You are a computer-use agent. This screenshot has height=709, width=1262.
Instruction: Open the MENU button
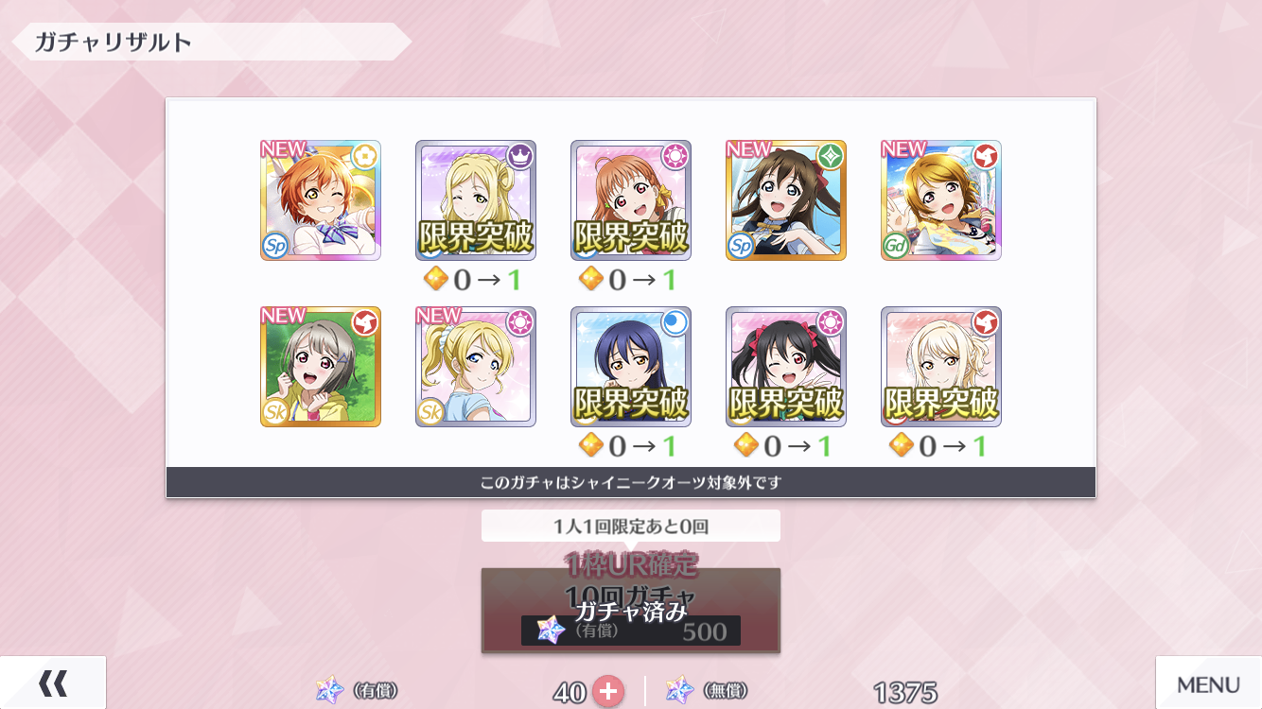(x=1208, y=683)
